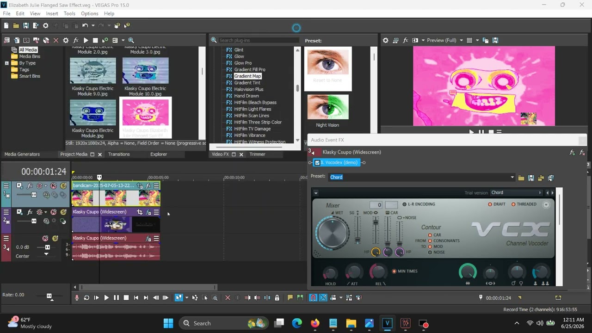Click the Record button in the transport bar
Viewport: 592px width, 333px height.
tap(77, 298)
